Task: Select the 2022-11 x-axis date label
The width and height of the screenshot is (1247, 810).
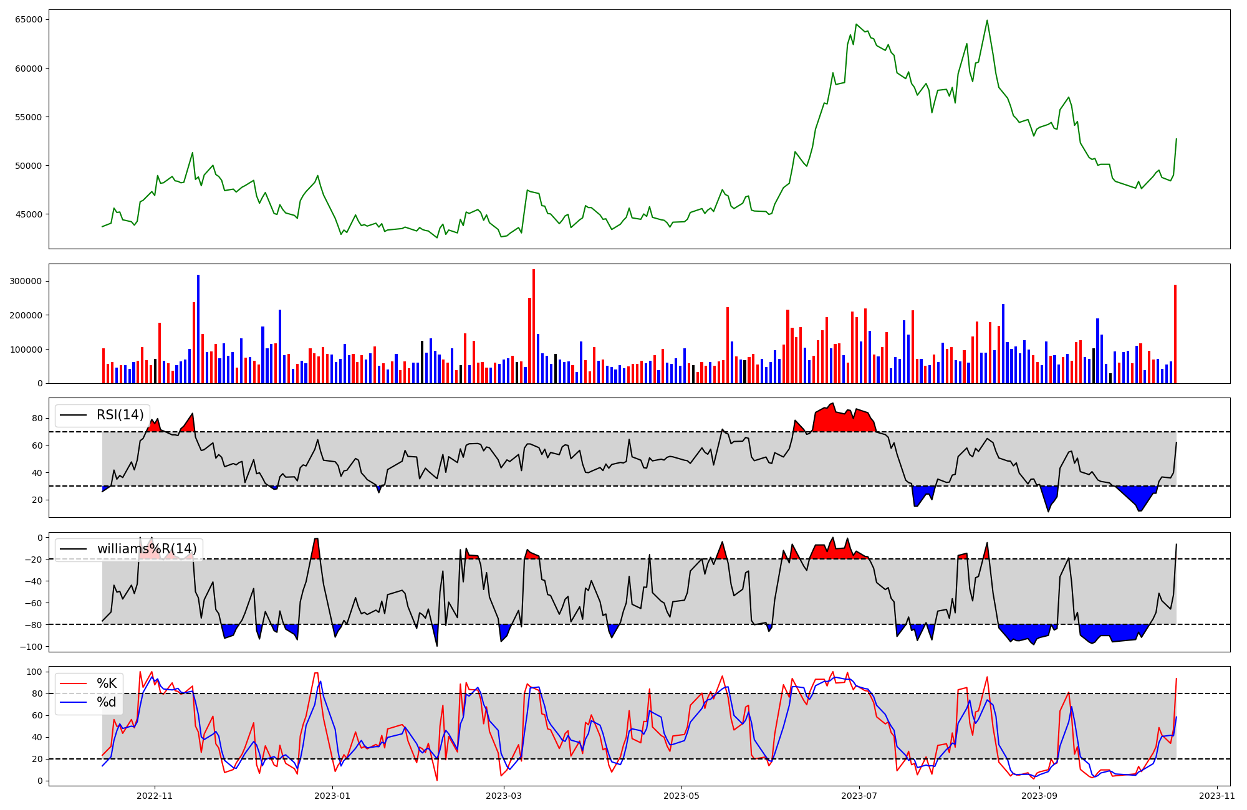Action: (154, 796)
